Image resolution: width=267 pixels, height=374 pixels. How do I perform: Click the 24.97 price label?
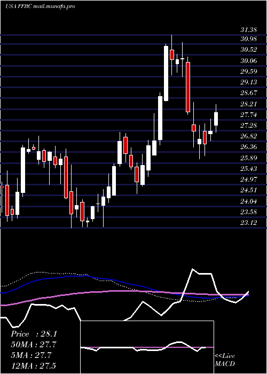click(x=248, y=180)
